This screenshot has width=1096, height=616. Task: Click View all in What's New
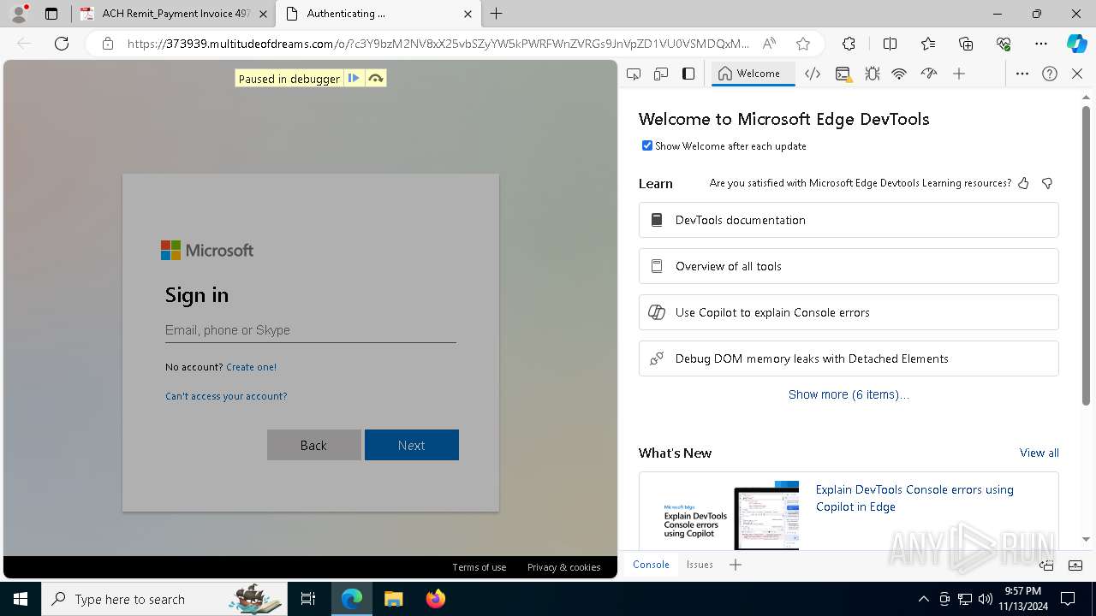(x=1039, y=453)
